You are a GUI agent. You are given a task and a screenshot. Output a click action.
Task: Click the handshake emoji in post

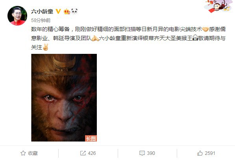[205, 29]
